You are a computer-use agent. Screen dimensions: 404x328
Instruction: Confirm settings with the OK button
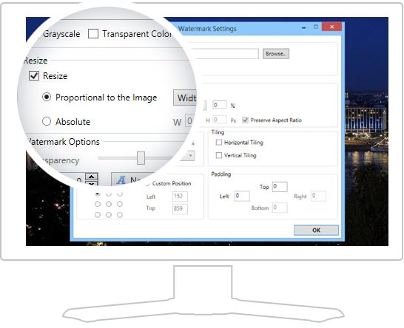pyautogui.click(x=316, y=230)
